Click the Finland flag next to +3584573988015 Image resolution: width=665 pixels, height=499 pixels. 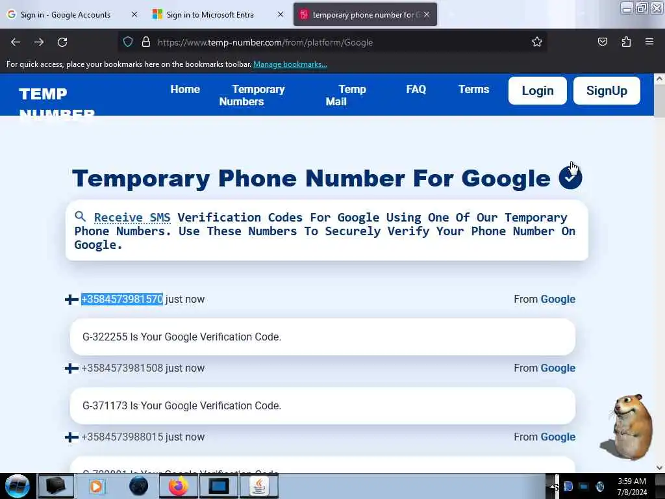[71, 437]
